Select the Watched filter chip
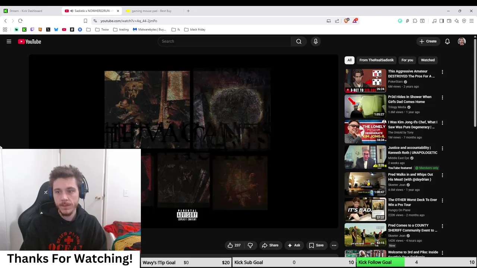 428,60
